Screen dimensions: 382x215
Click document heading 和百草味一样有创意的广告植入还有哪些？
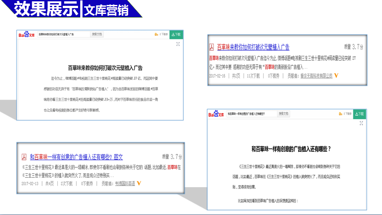[x=291, y=149]
